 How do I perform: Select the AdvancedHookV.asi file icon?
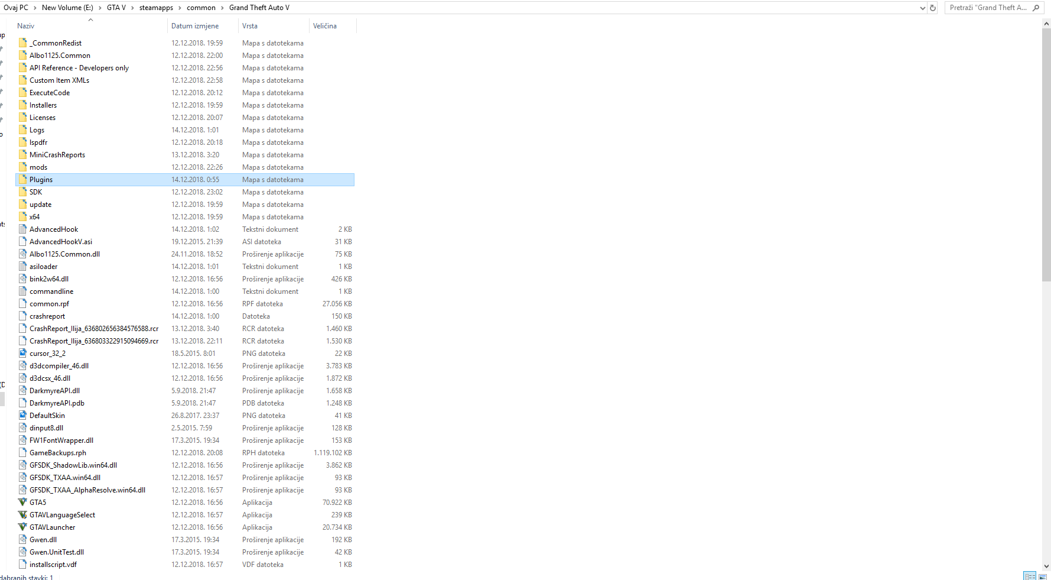[x=23, y=241]
